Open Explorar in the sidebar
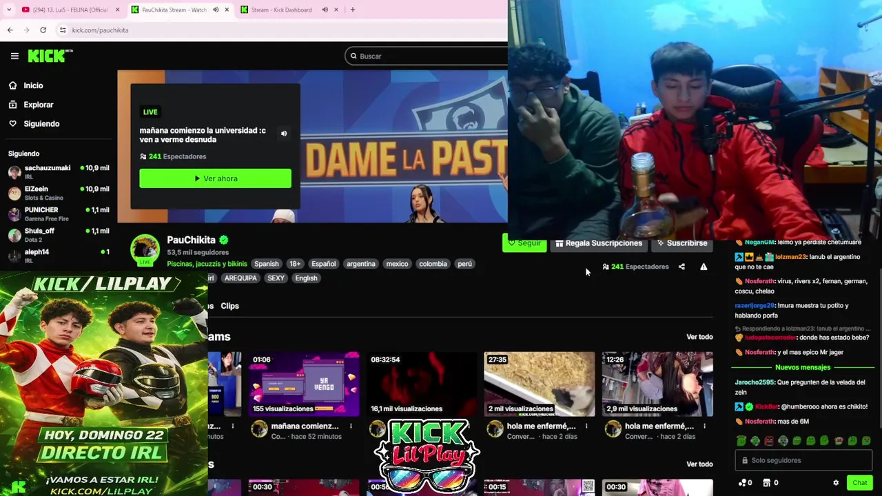Viewport: 882px width, 496px height. click(38, 105)
